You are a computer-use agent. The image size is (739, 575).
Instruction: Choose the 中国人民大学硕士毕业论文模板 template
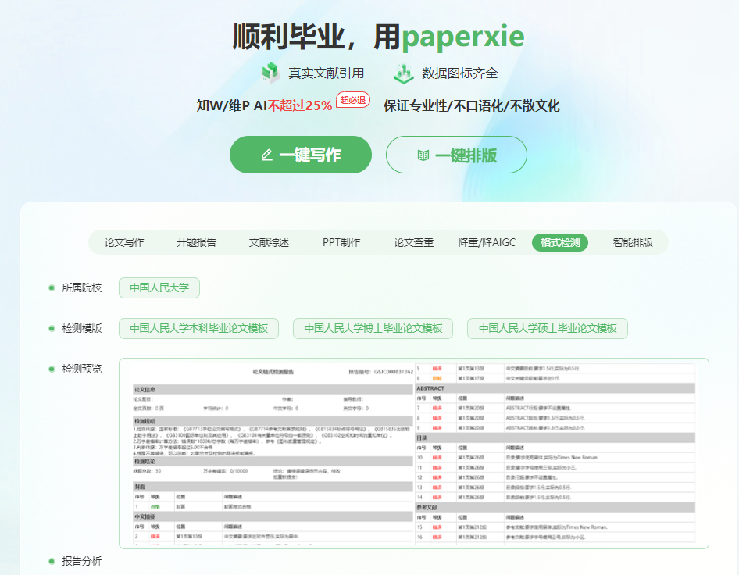pyautogui.click(x=548, y=328)
